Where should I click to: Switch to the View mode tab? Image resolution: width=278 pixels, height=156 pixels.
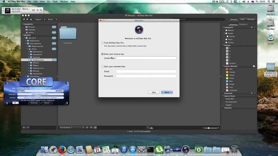point(242,19)
